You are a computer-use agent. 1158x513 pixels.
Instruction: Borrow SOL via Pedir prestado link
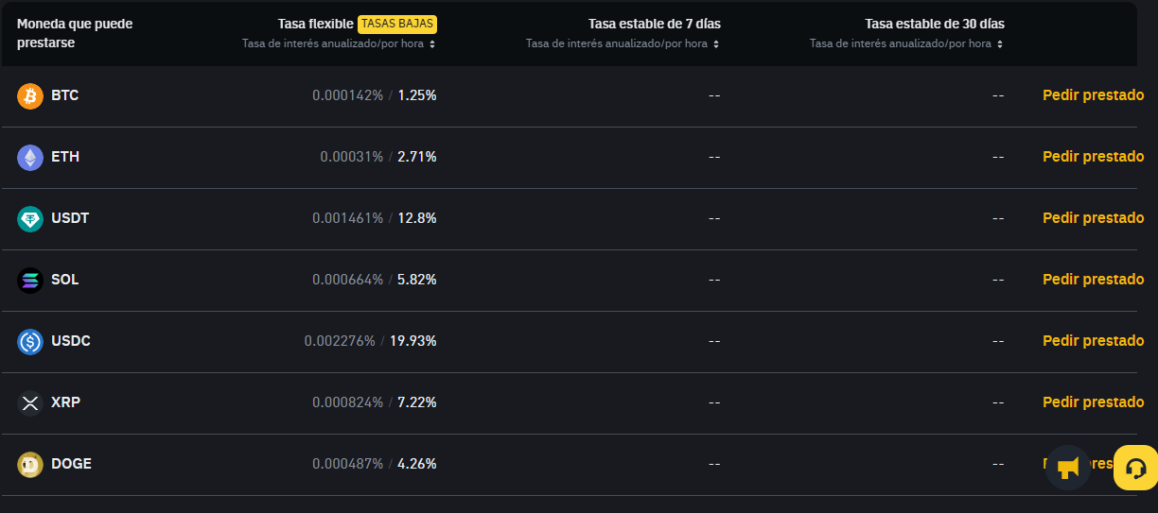(x=1093, y=280)
